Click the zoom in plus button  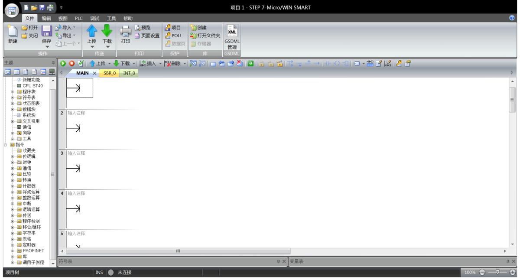click(x=513, y=272)
